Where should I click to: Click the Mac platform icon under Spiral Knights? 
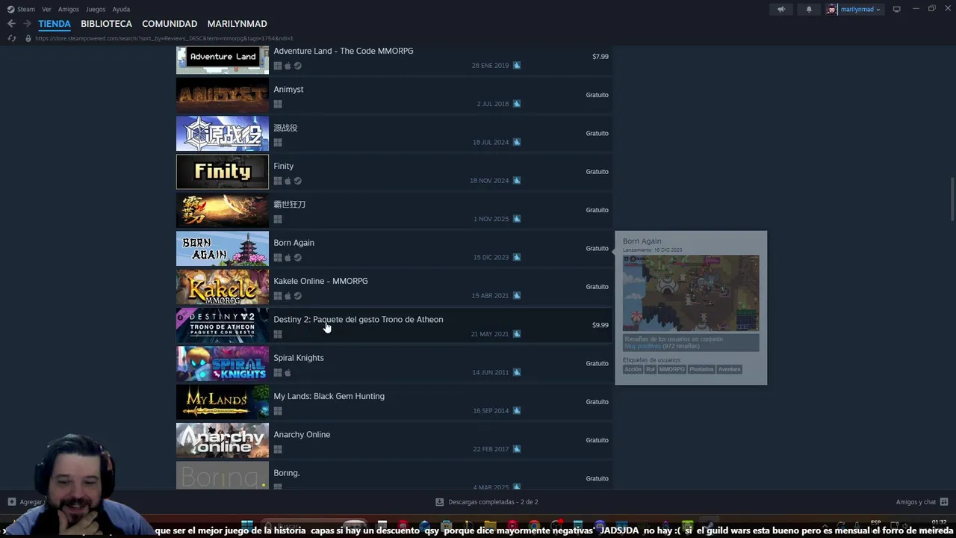288,372
